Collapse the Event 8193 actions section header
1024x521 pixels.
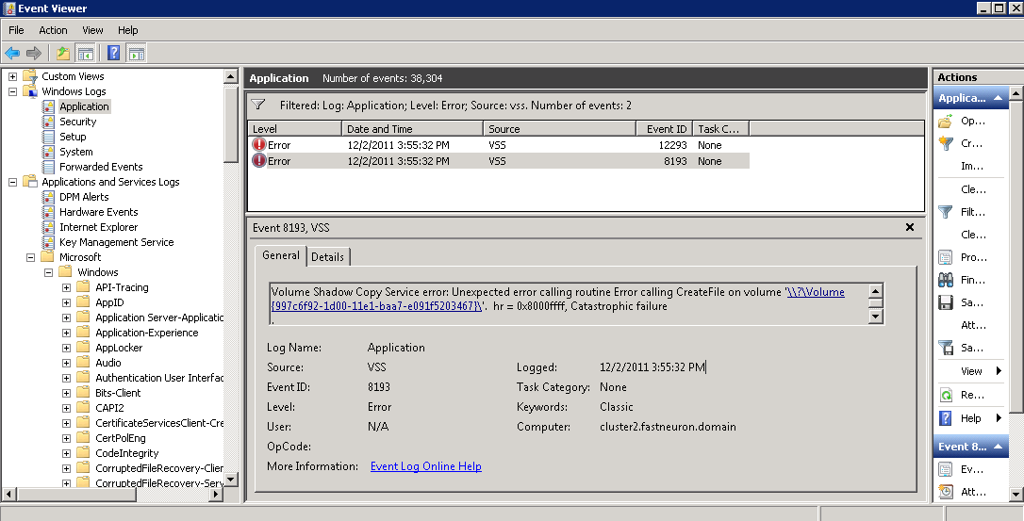[971, 447]
